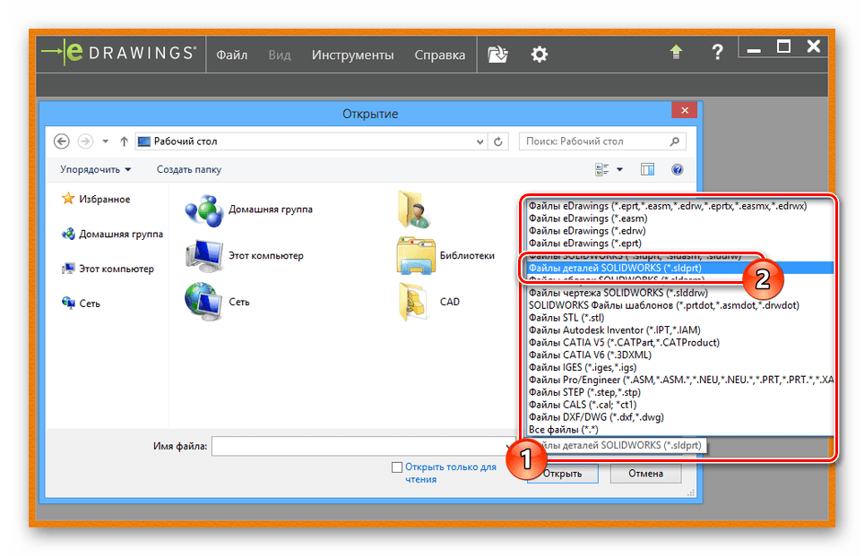Select the Библиотеки folder

(445, 255)
